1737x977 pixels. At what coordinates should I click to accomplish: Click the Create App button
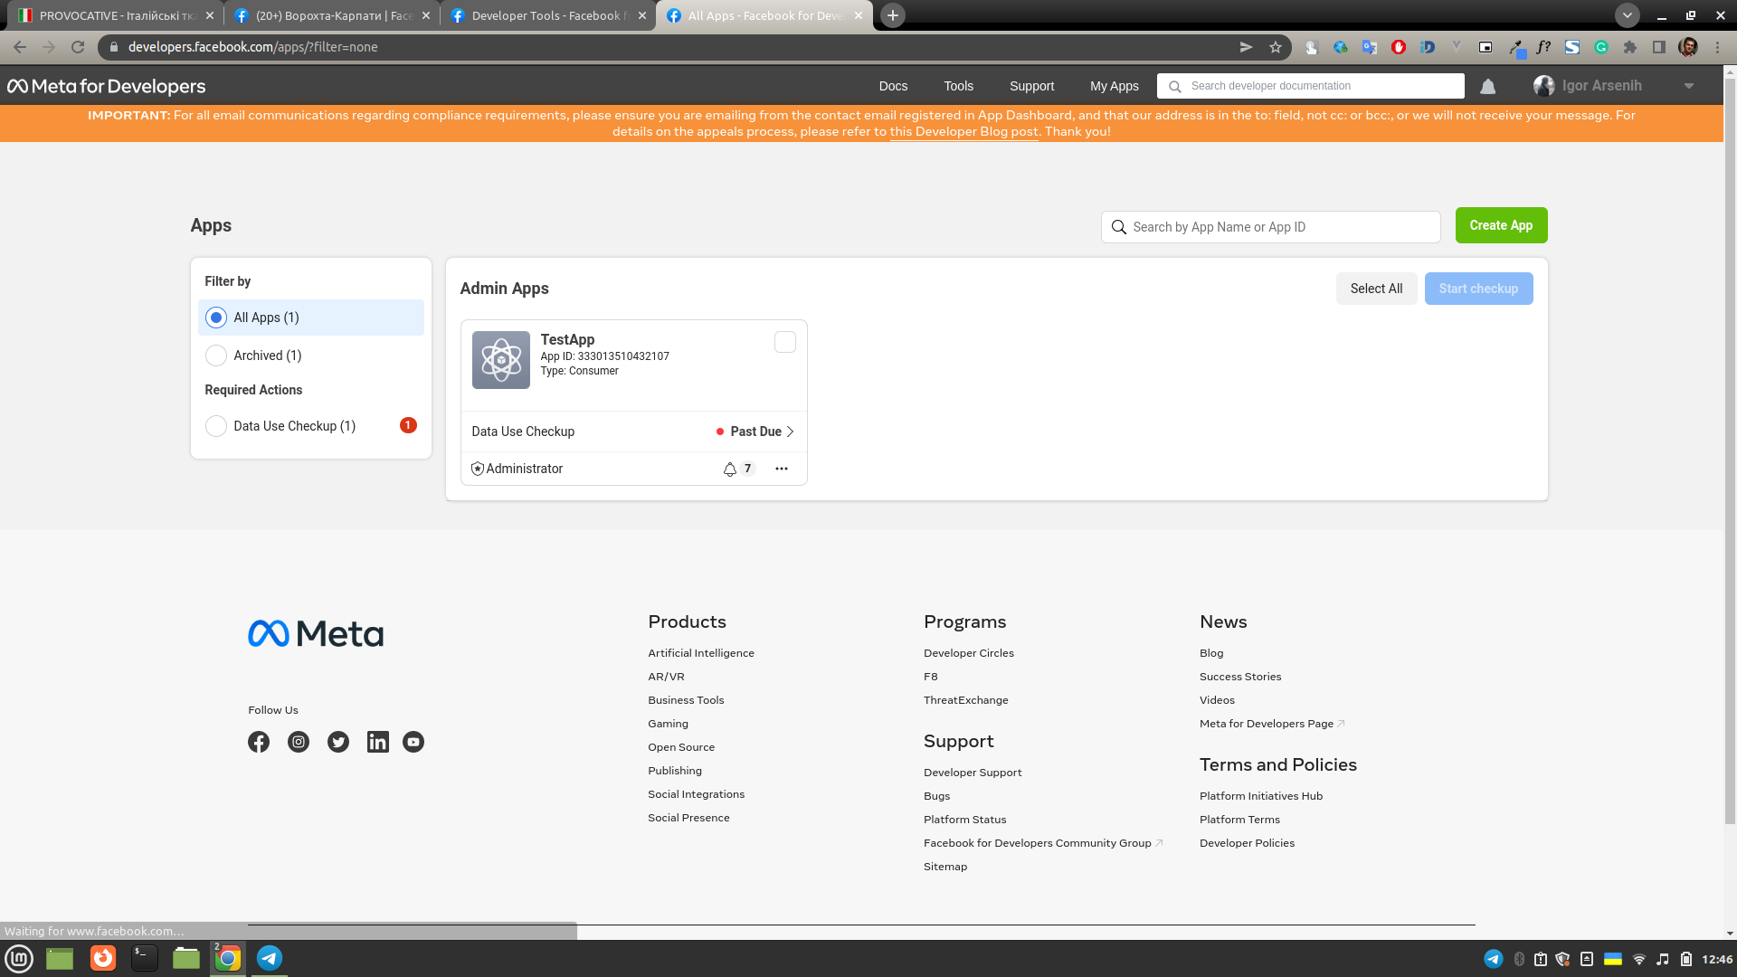coord(1501,225)
